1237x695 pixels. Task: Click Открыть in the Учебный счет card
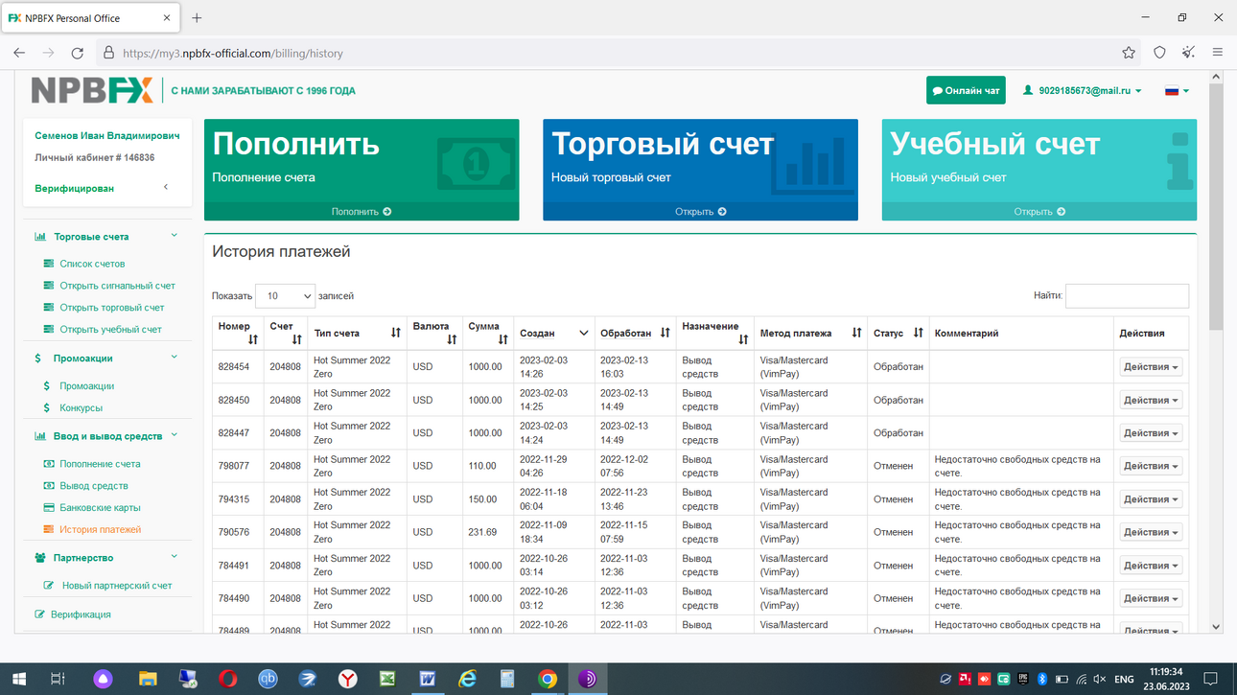1039,212
